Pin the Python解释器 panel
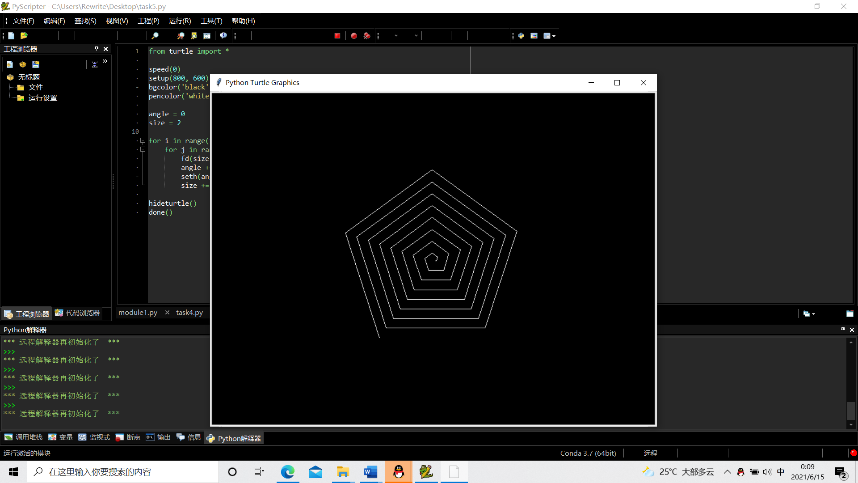The width and height of the screenshot is (858, 483). point(843,330)
